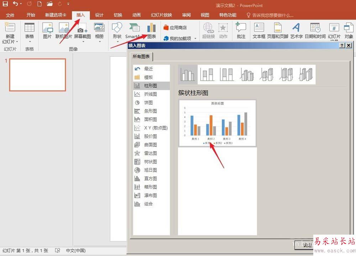The width and height of the screenshot is (356, 256).
Task: Select 雷达图 chart category
Action: 151,153
